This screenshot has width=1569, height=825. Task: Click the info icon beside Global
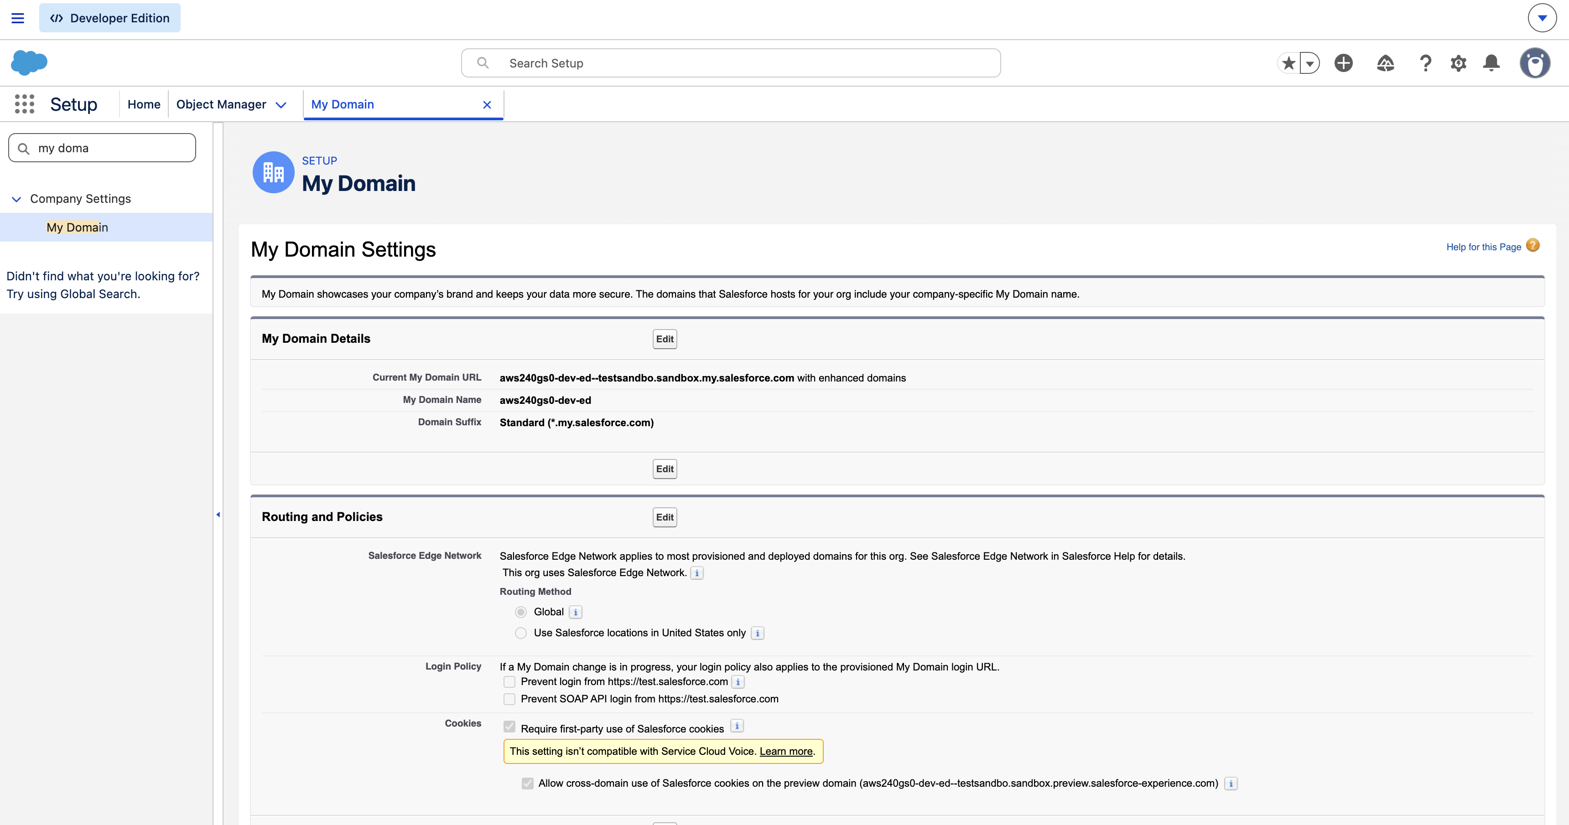click(576, 613)
